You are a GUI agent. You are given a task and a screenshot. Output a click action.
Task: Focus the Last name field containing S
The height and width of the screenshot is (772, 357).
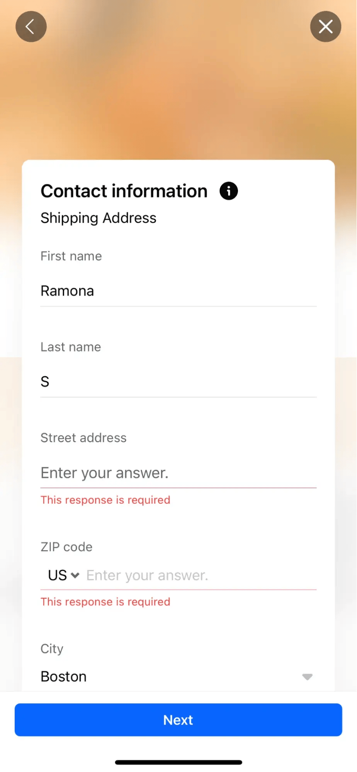pyautogui.click(x=178, y=382)
